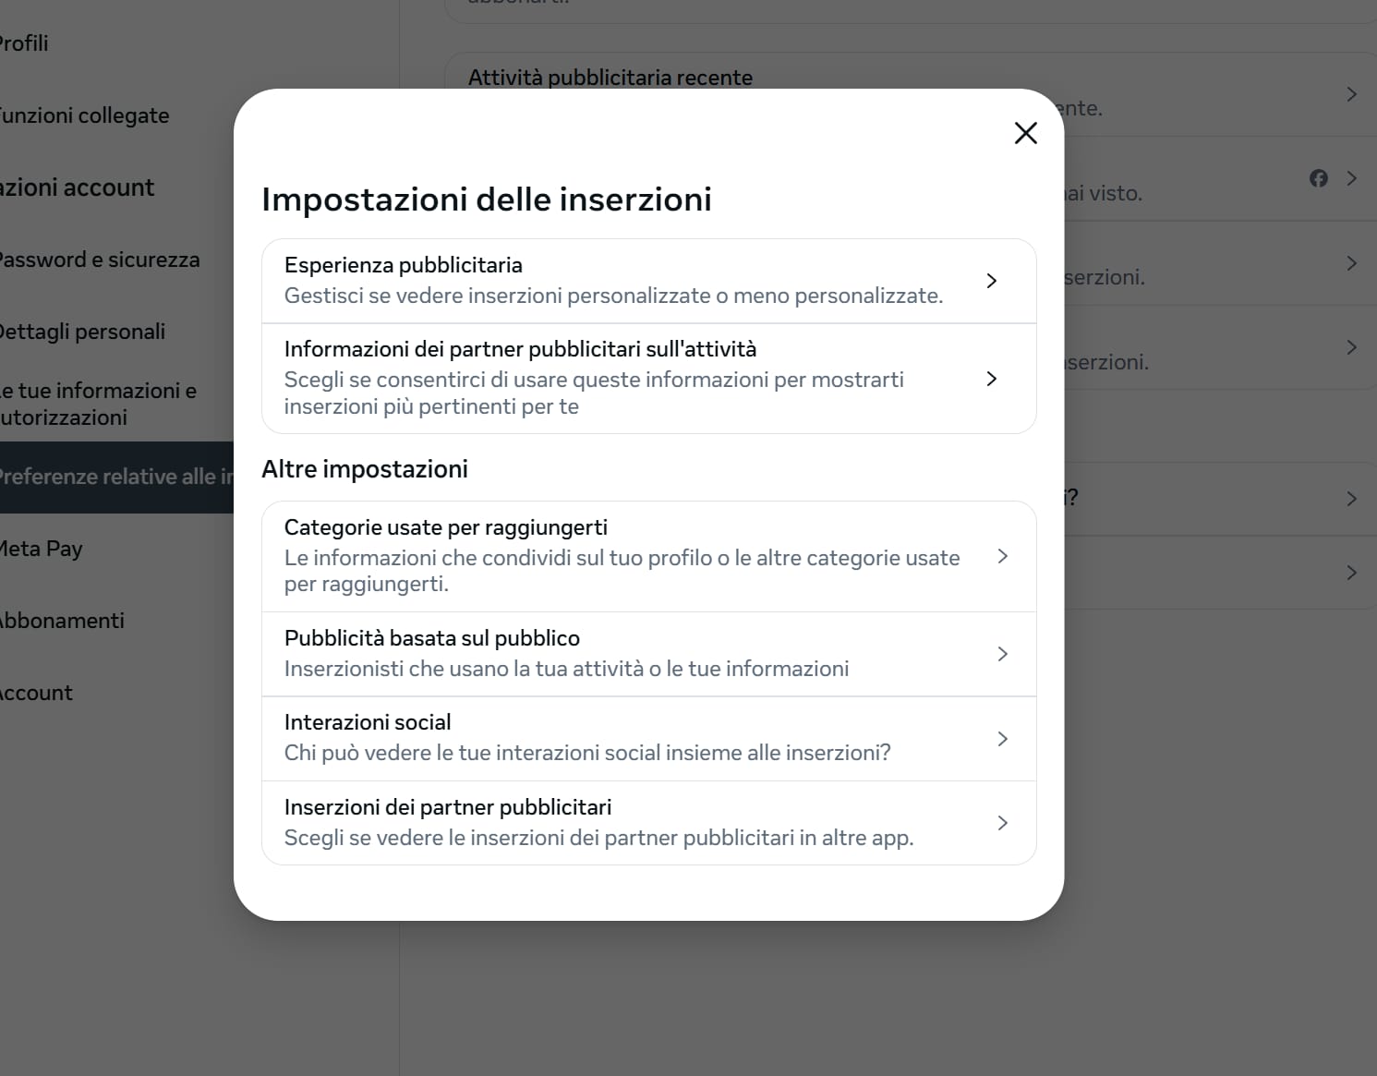Screen dimensions: 1377x1076
Task: Open the Interazioni social setting
Action: pos(649,739)
